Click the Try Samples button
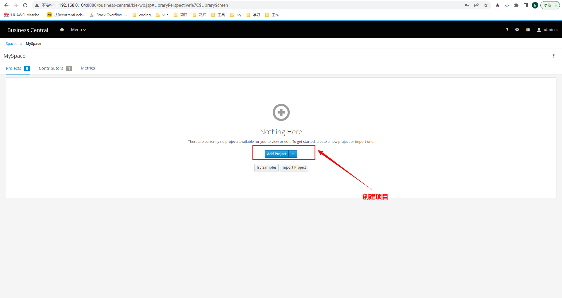562x298 pixels. [x=266, y=167]
